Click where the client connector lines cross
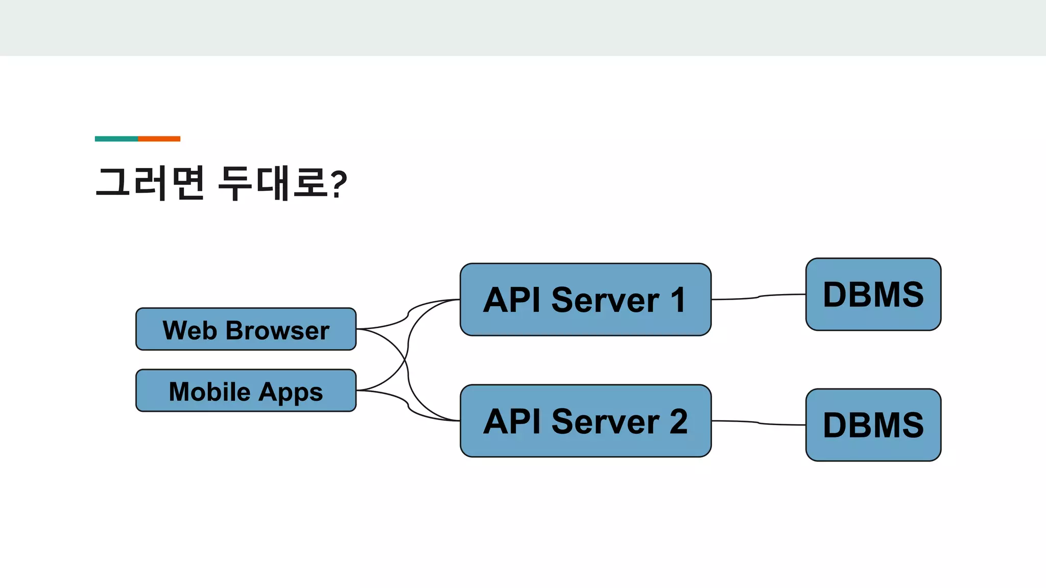 (406, 360)
